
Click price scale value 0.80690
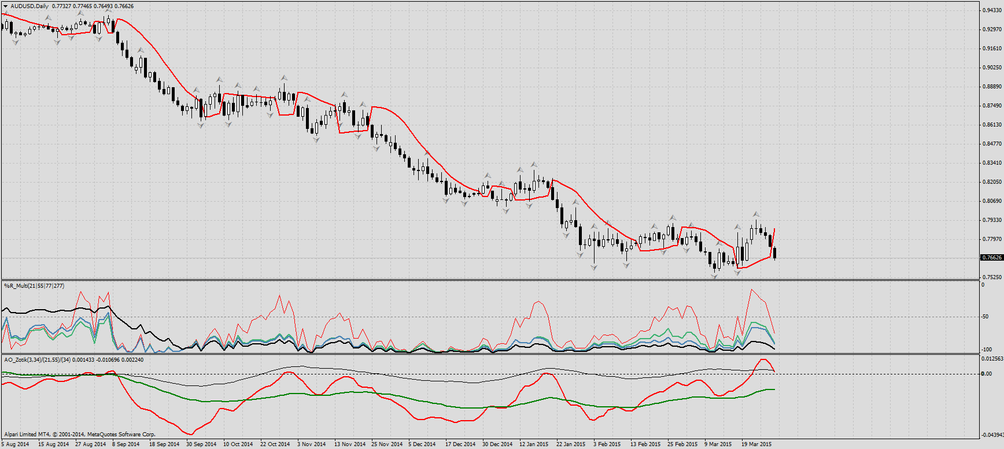coord(992,201)
